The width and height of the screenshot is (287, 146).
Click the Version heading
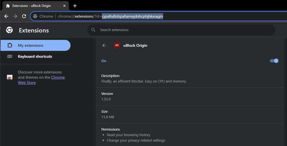point(107,93)
